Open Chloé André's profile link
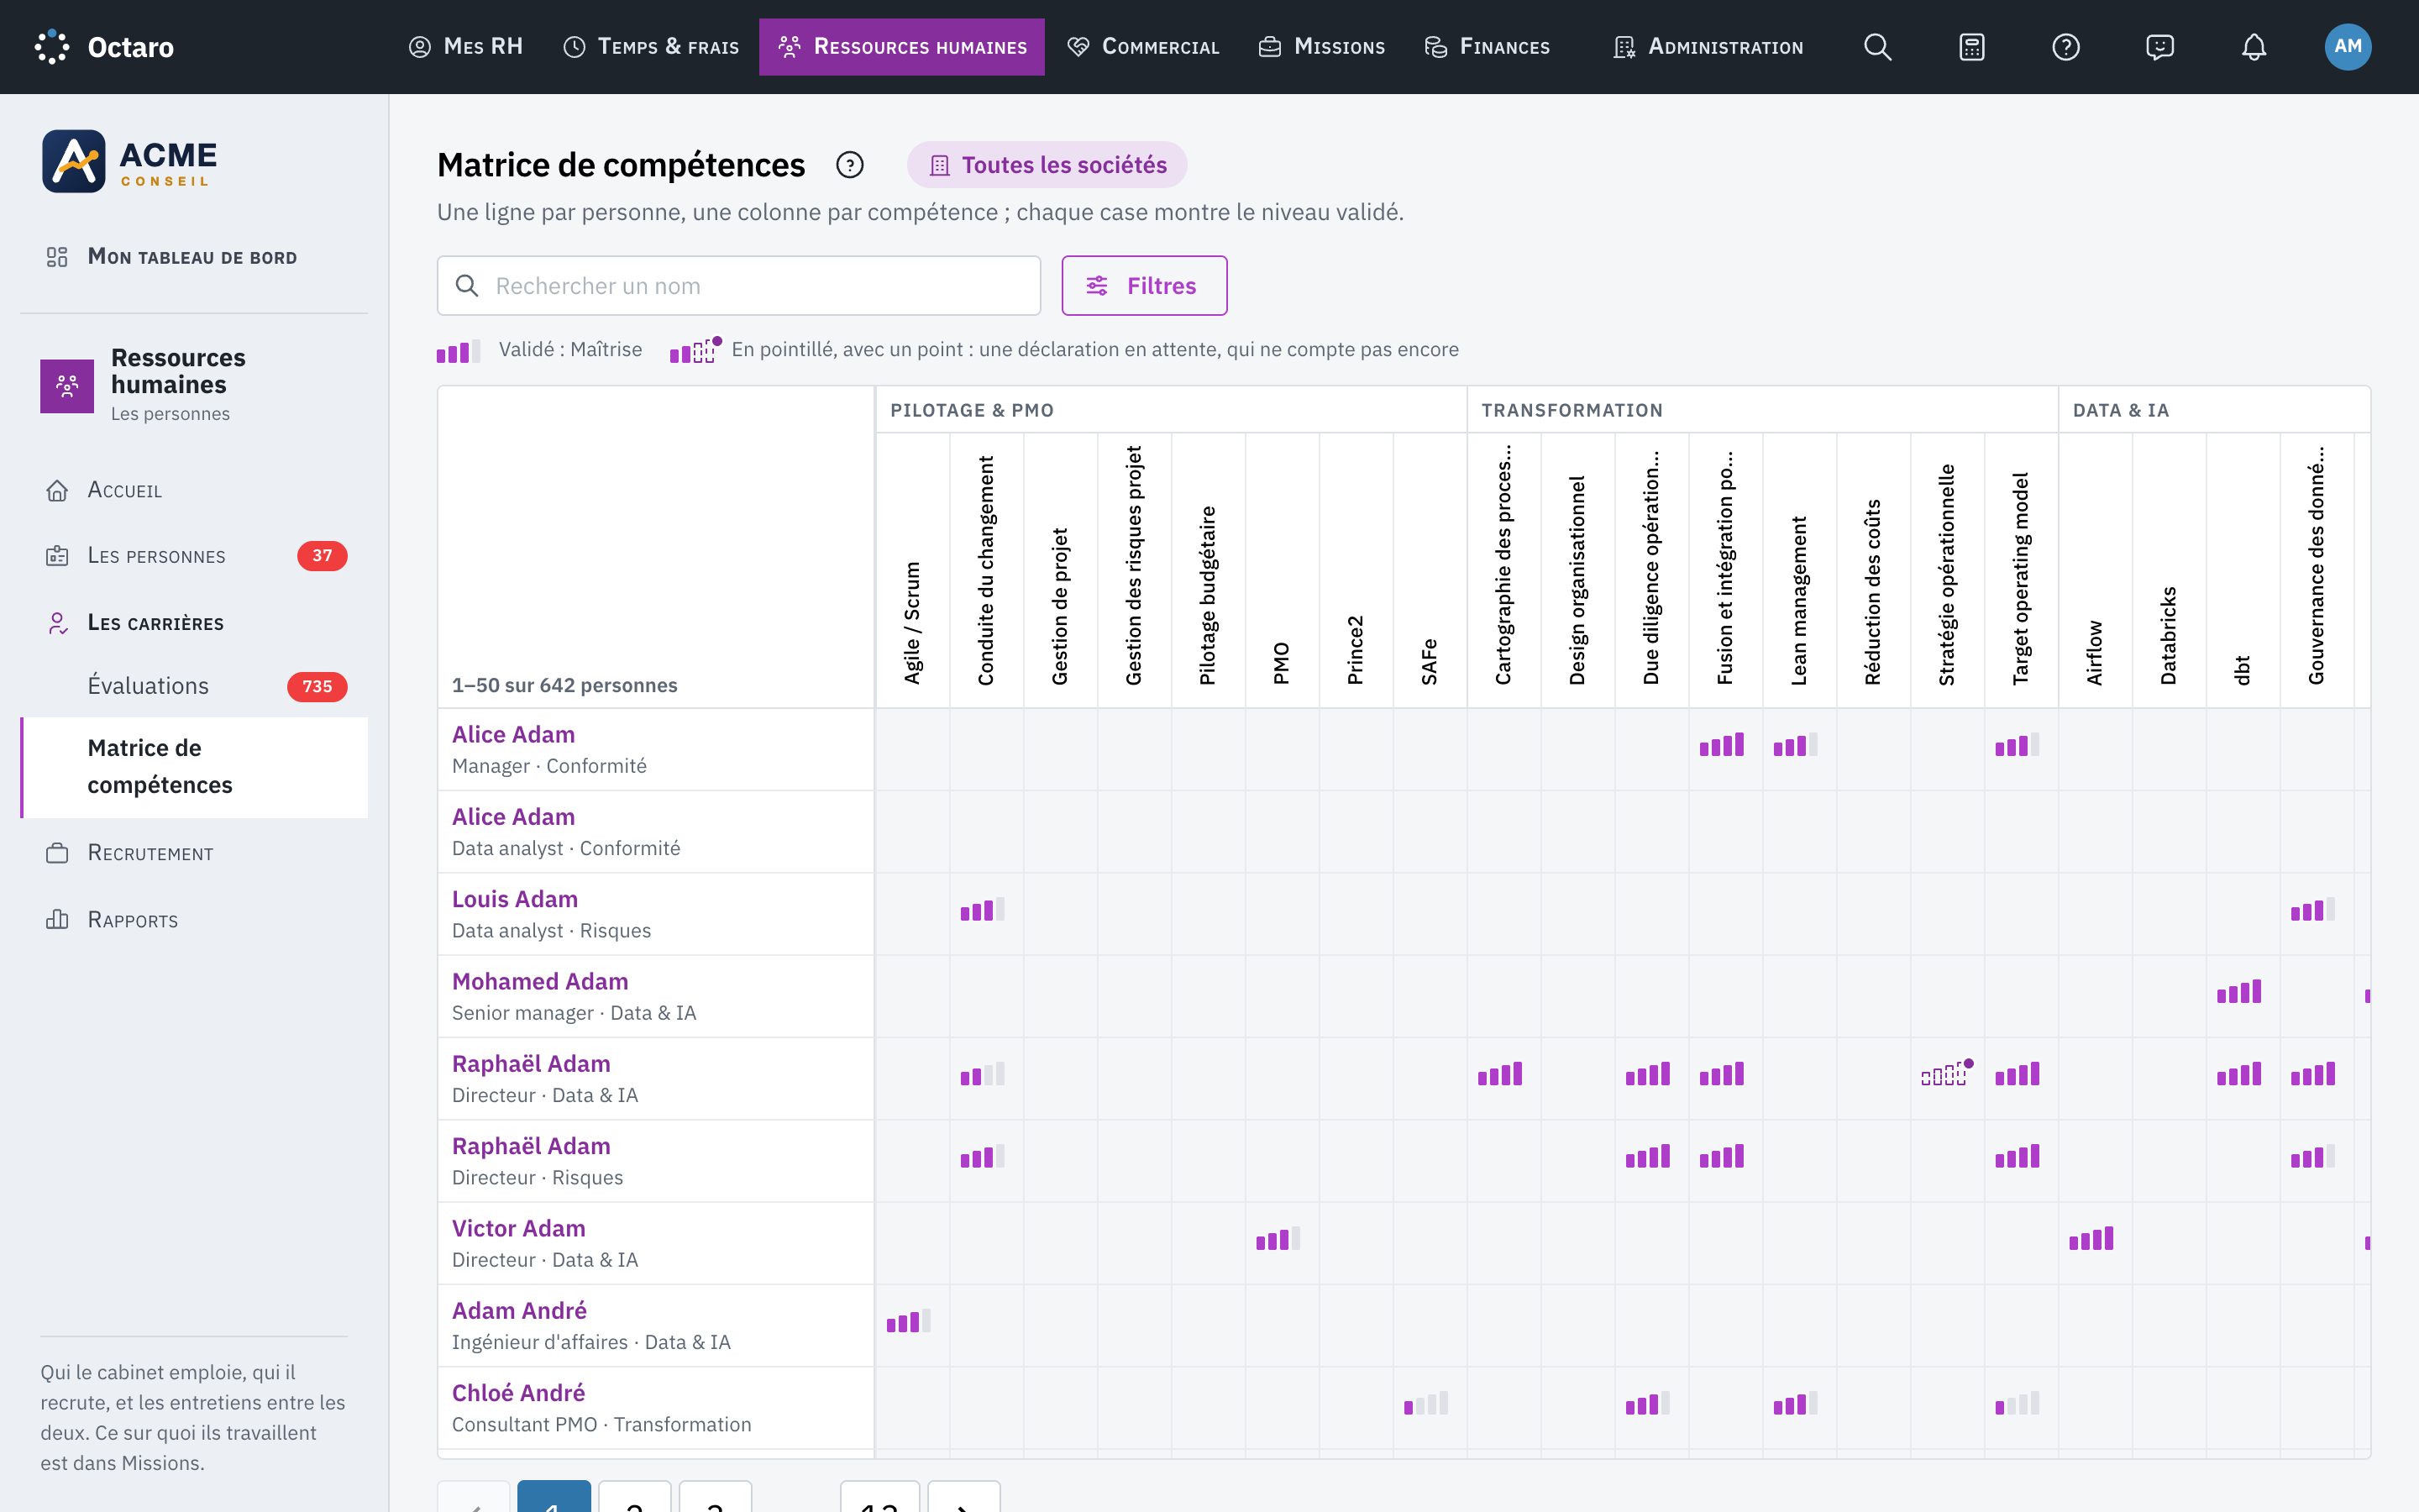Viewport: 2419px width, 1512px height. (x=519, y=1393)
